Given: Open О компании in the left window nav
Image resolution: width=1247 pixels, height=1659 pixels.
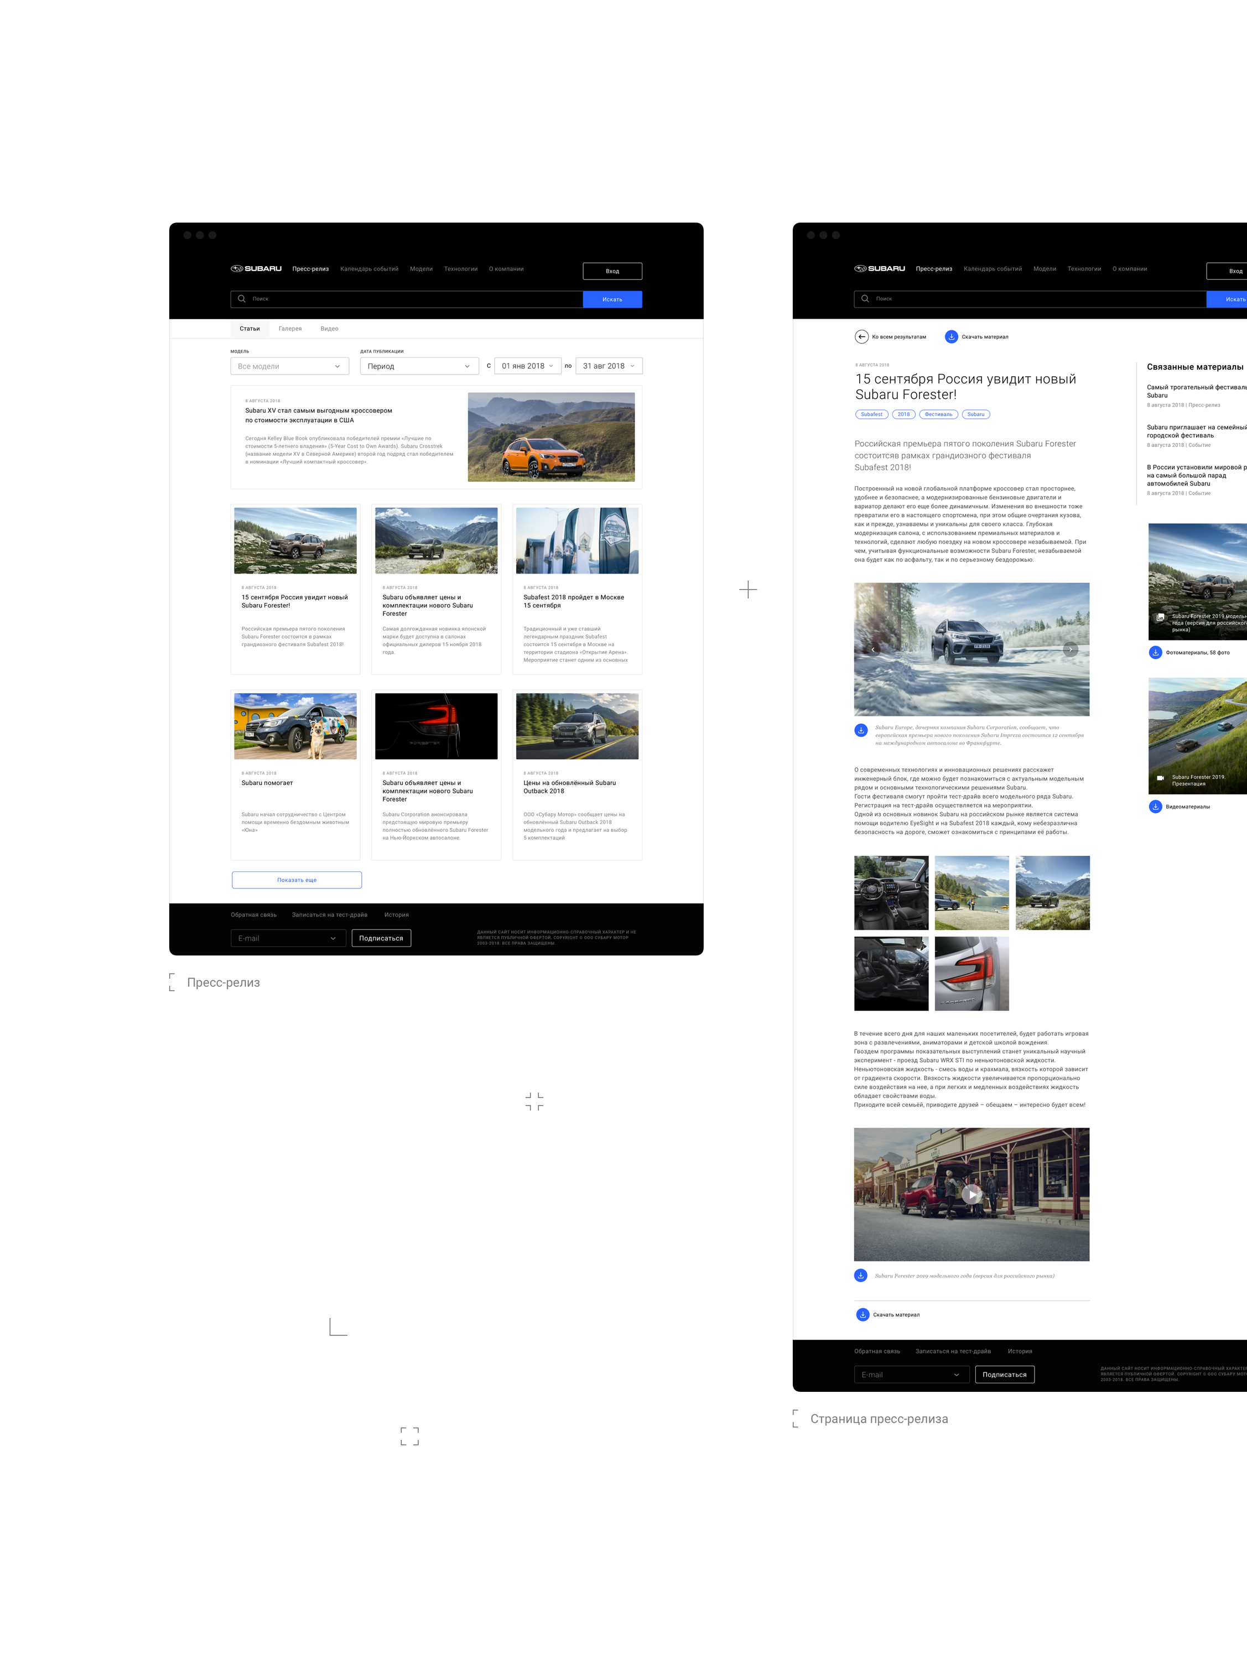Looking at the screenshot, I should coord(506,268).
